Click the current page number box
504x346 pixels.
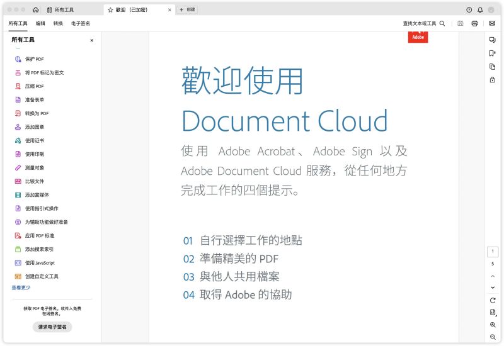tap(493, 252)
